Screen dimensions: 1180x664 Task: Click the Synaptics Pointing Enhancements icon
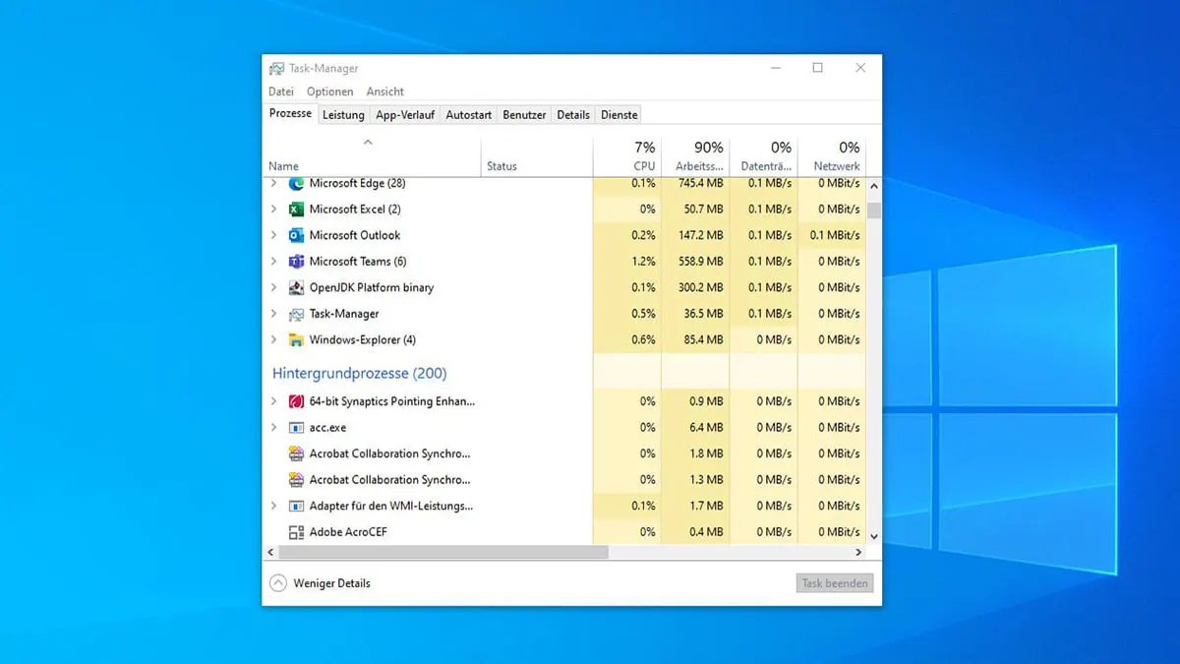coord(297,401)
